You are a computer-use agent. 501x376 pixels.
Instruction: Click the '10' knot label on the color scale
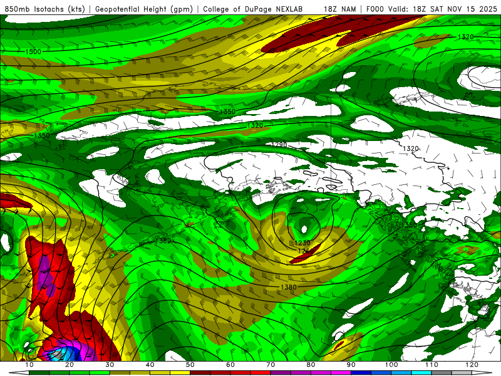click(29, 365)
